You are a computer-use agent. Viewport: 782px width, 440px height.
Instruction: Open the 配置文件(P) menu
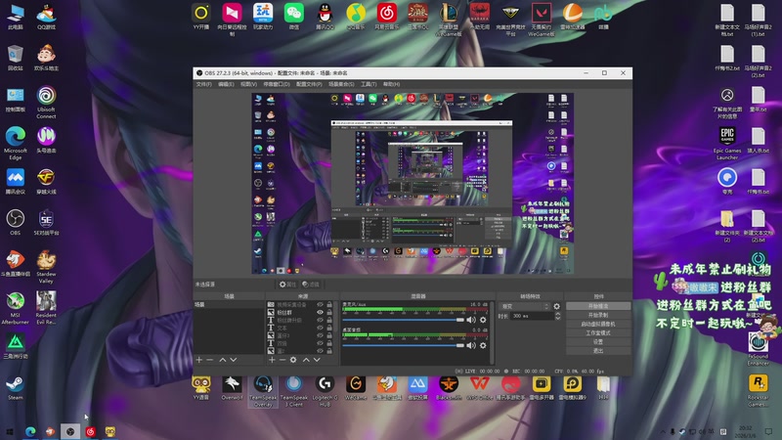point(309,84)
